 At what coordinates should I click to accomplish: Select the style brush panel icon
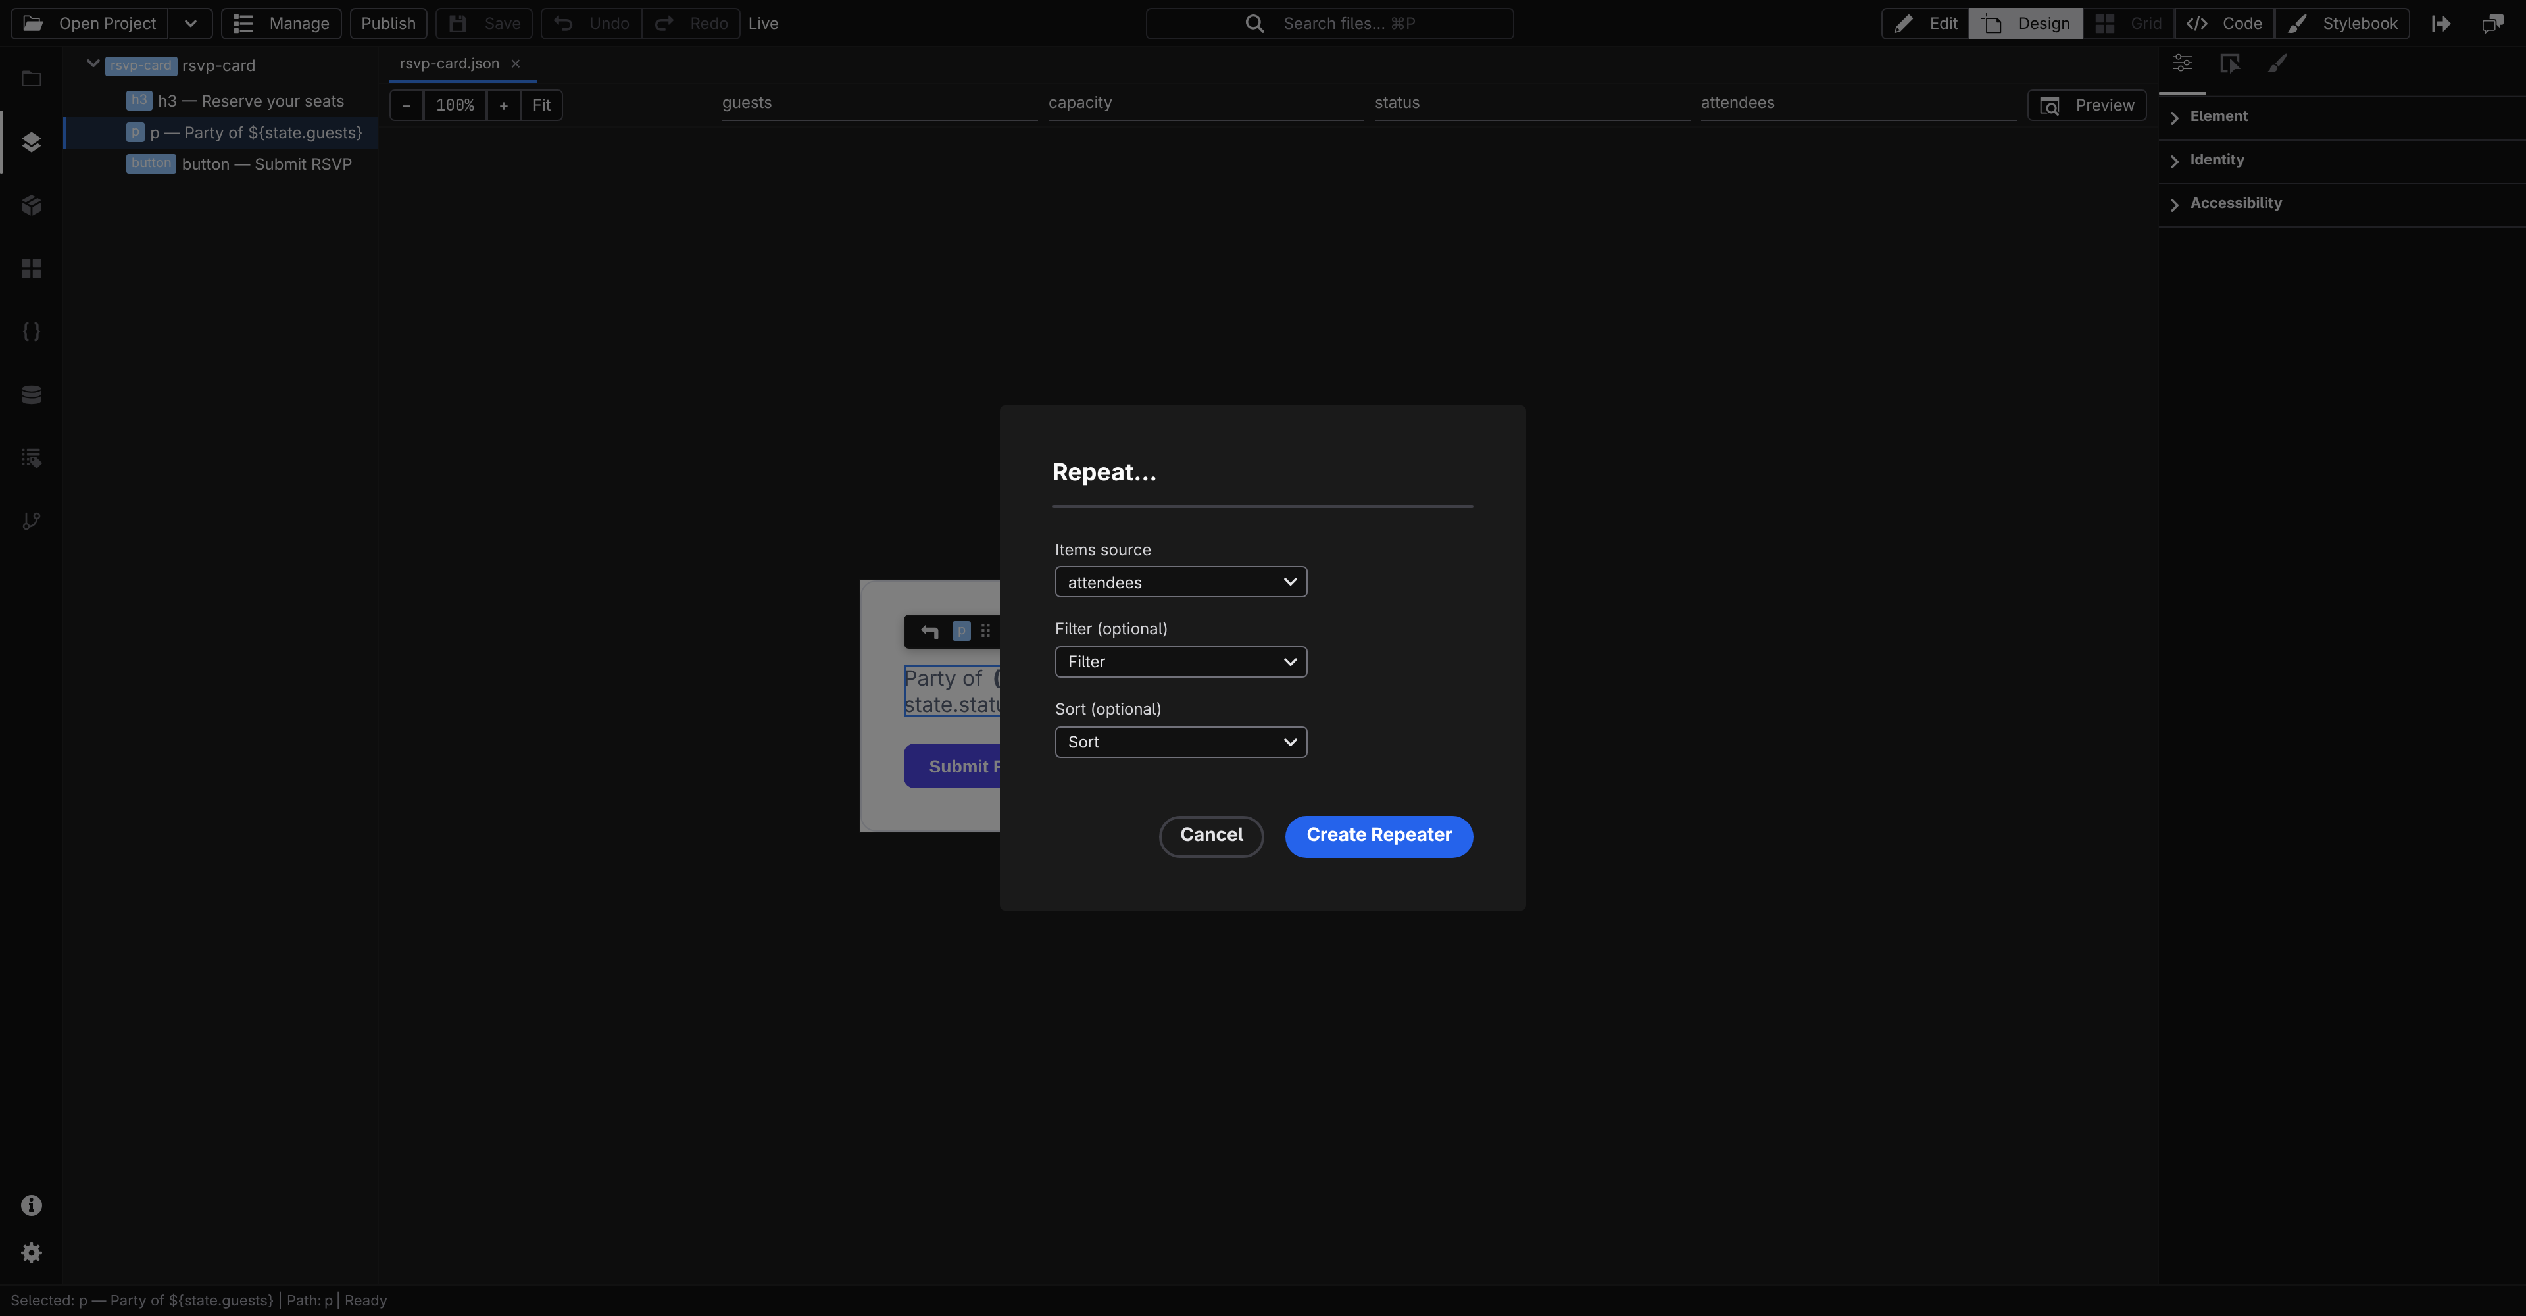(2277, 64)
